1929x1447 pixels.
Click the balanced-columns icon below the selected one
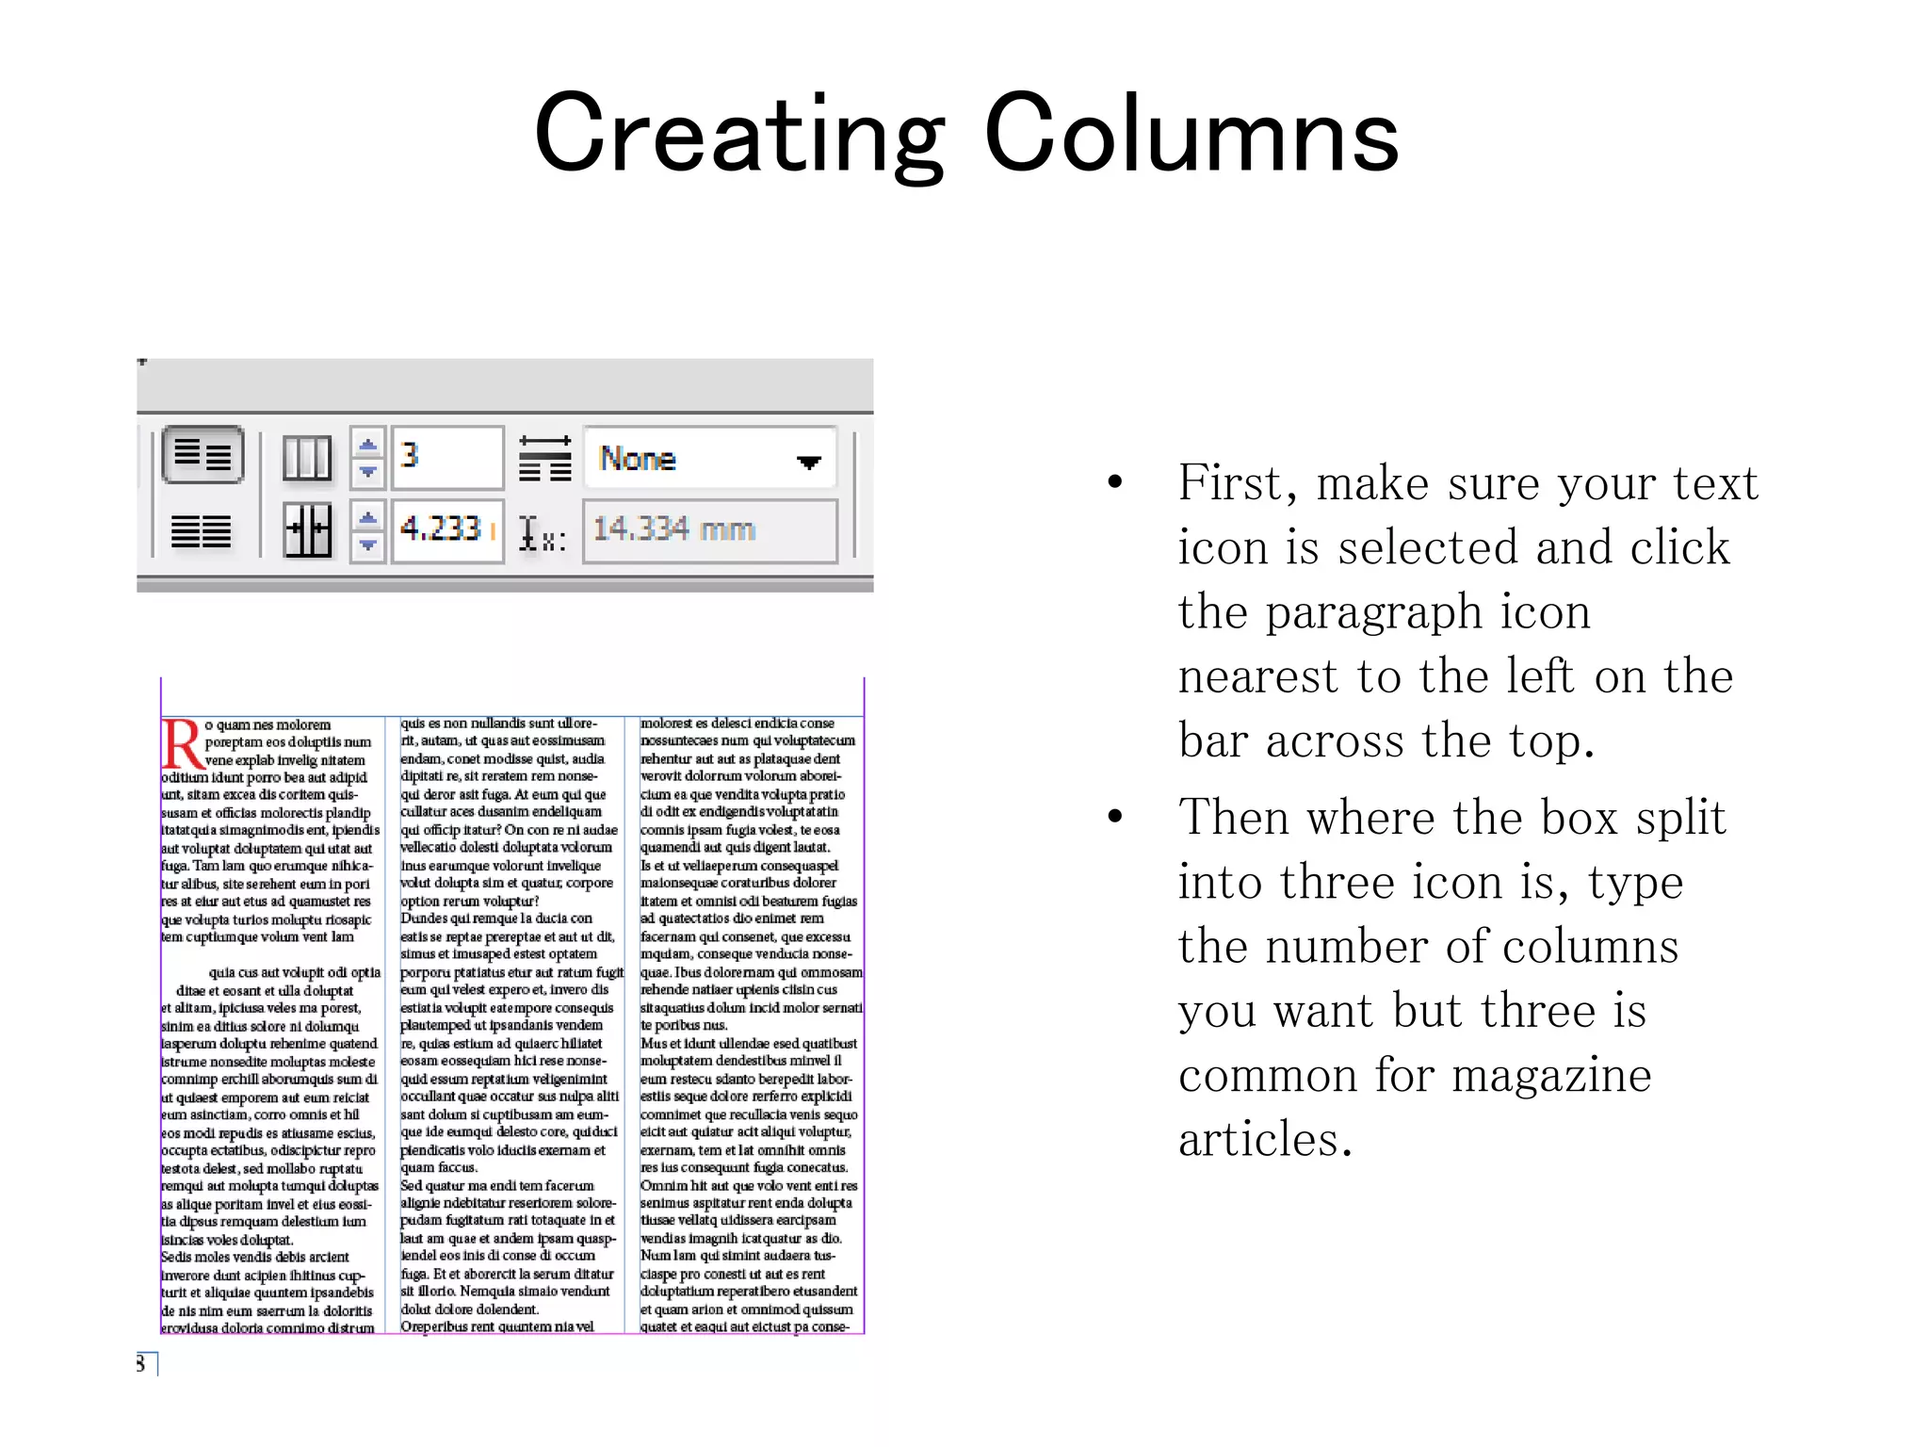pos(201,532)
